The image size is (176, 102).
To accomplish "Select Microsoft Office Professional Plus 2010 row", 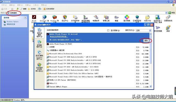I will (98, 54).
